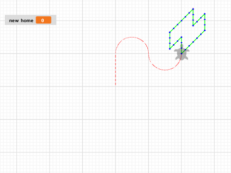
Task: Click the blue dot at turtle's center
Action: 181,53
